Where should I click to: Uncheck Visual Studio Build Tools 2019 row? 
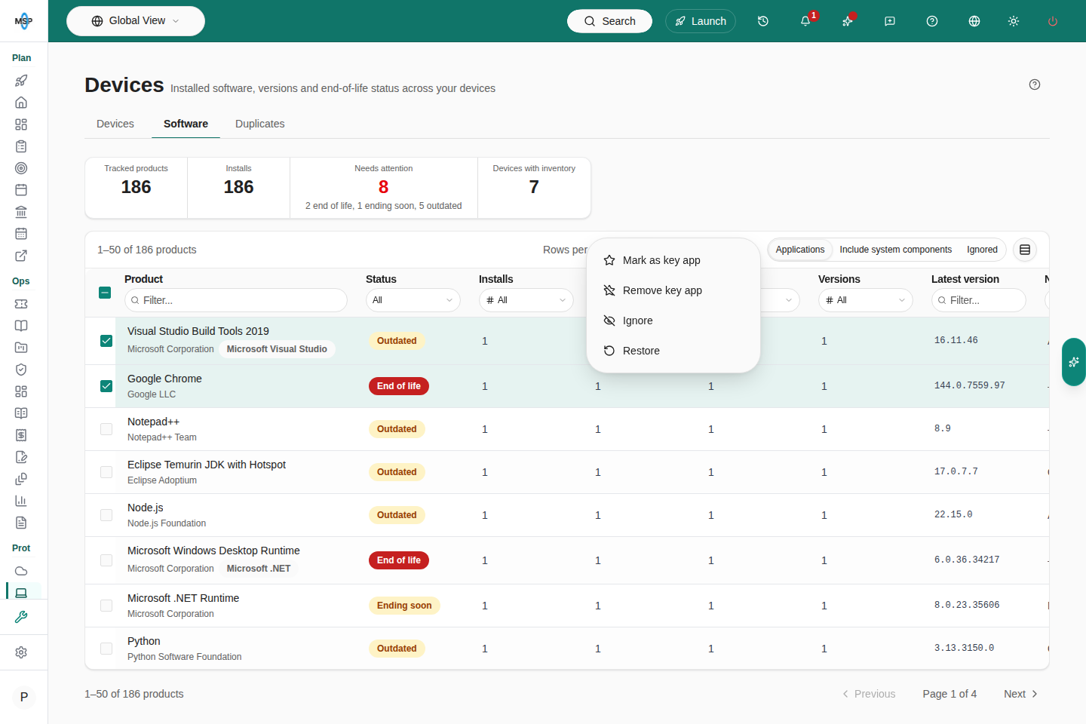[x=106, y=341]
